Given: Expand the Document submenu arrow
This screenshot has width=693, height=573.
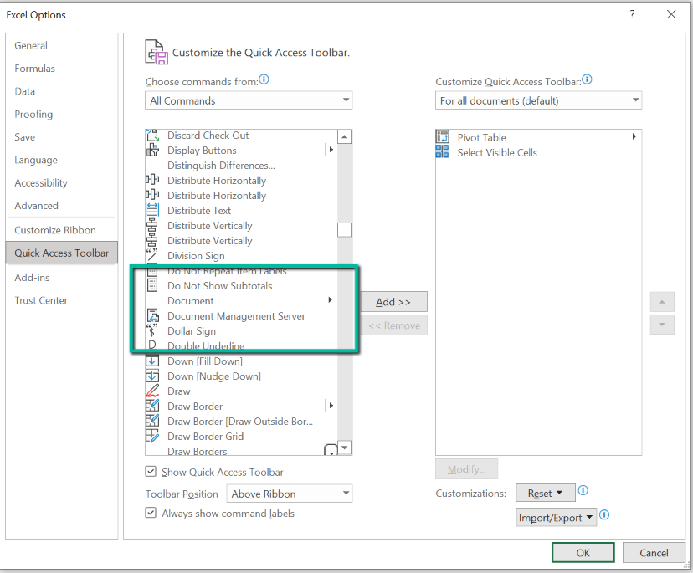Looking at the screenshot, I should point(330,300).
